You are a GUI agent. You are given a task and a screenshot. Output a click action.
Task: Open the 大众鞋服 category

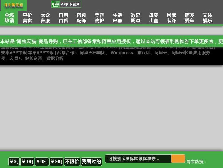click(45, 18)
